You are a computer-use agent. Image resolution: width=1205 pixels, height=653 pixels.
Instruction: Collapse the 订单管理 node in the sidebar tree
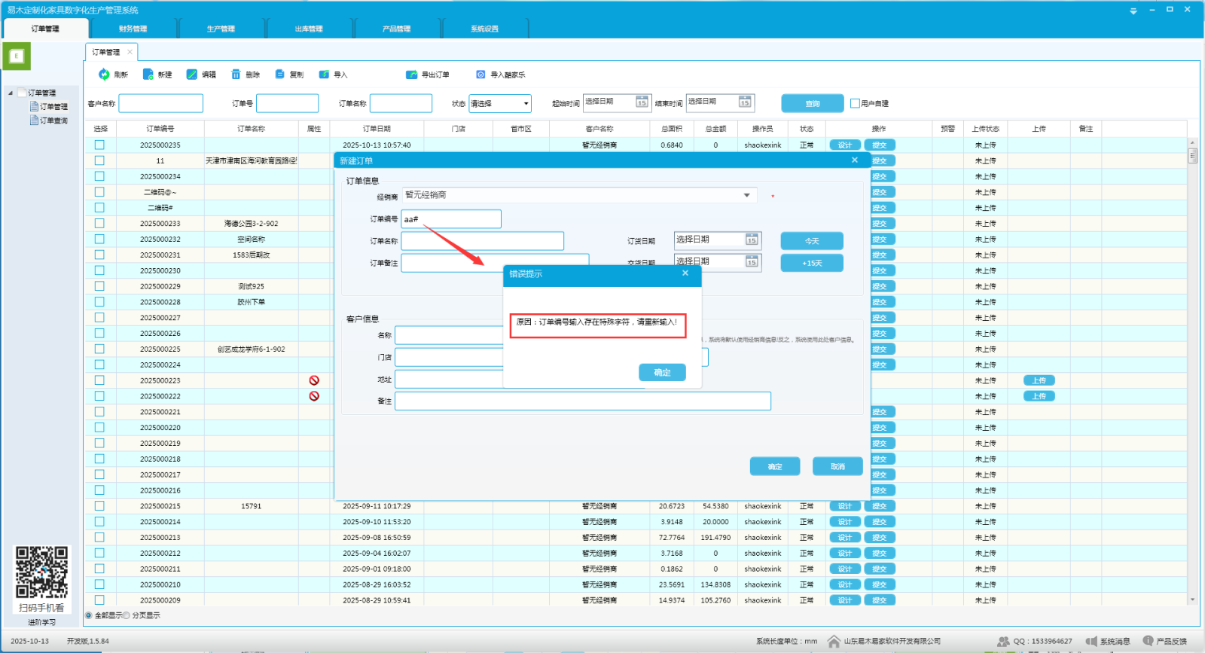coord(11,93)
